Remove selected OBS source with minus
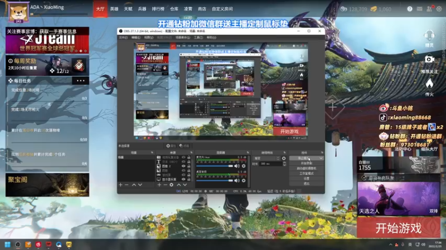Screen dimensions: 446x250 click(165, 185)
